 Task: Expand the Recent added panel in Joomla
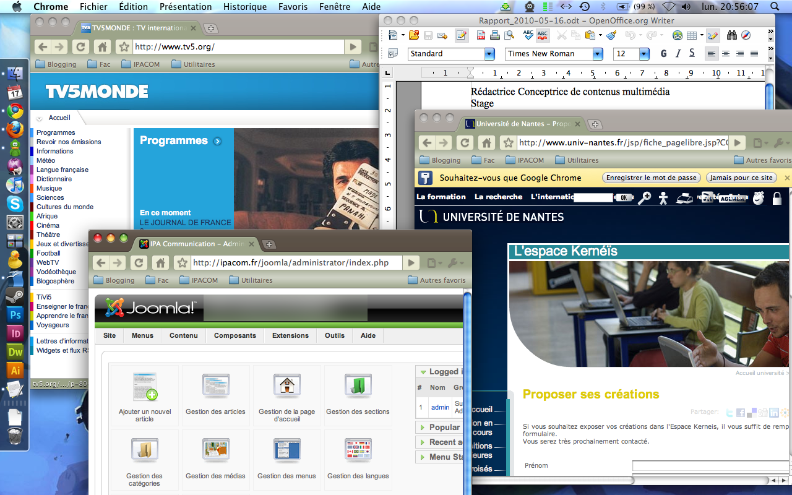click(x=439, y=442)
